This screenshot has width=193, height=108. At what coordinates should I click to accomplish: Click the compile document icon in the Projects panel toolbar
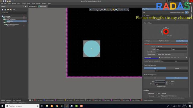(x=5, y=10)
